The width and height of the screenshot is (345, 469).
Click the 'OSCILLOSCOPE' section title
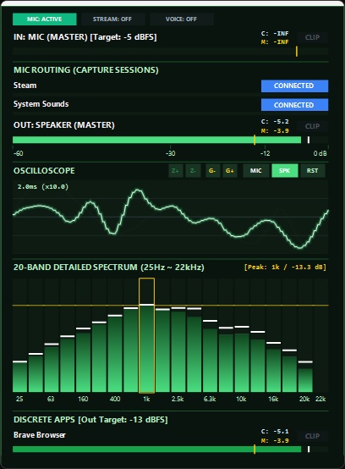click(x=44, y=171)
